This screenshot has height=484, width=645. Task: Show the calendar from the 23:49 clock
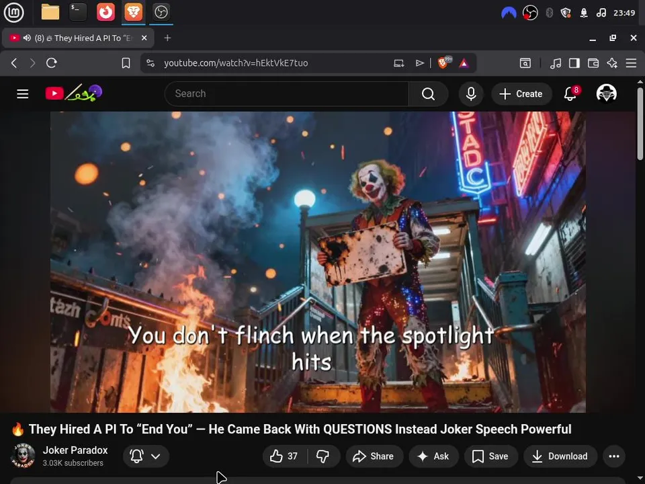pos(624,13)
